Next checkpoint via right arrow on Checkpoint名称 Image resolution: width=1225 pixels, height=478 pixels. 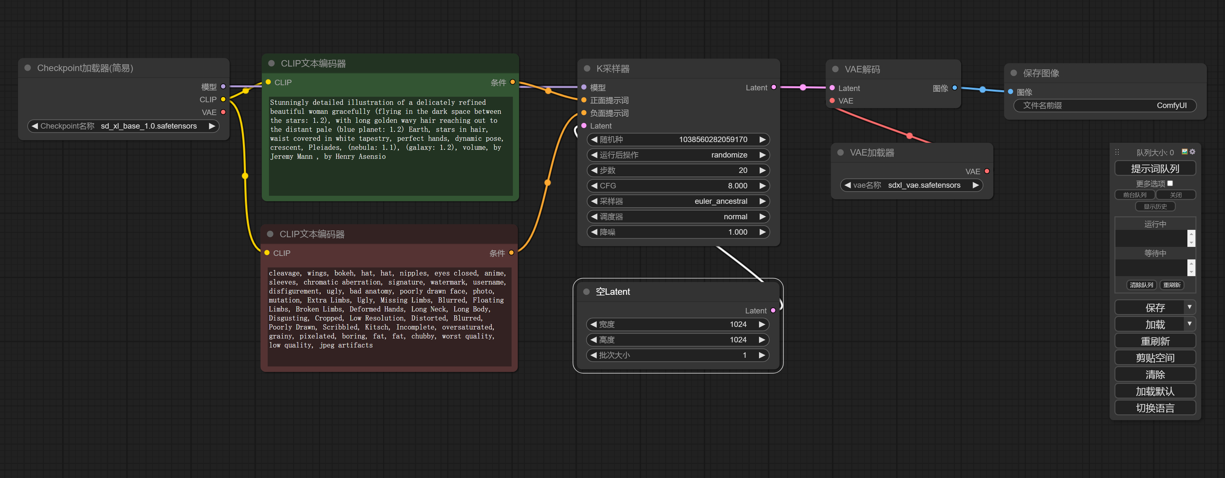click(x=212, y=126)
